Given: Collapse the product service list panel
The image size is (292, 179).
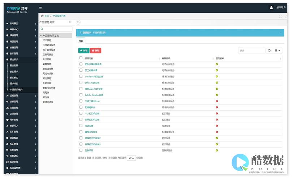Looking at the screenshot, I should pos(70,22).
